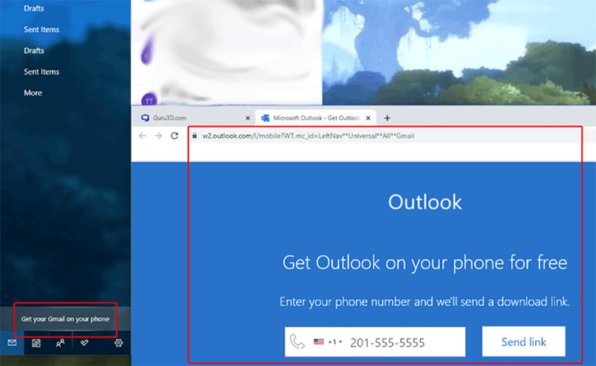This screenshot has height=366, width=596.
Task: Expand the More folders entry
Action: pos(33,93)
